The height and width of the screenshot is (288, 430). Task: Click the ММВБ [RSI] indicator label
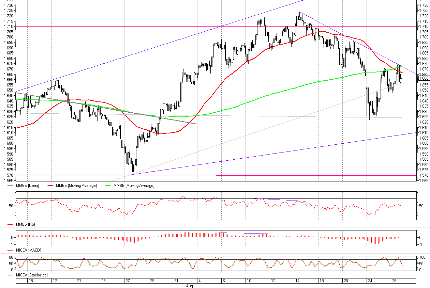(x=26, y=224)
